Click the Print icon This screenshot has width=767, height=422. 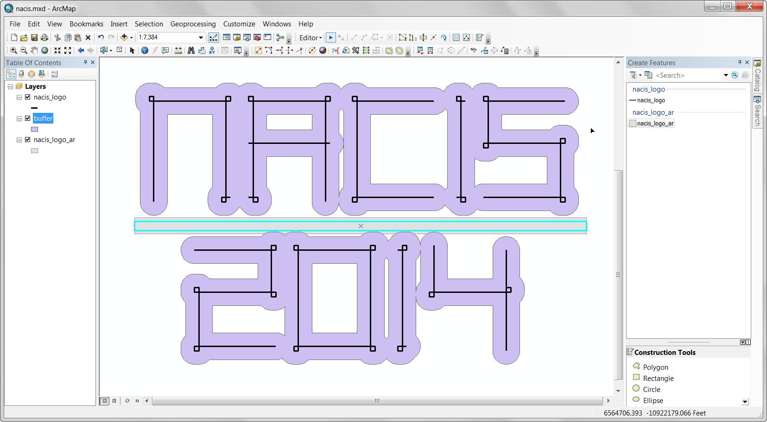pos(44,37)
